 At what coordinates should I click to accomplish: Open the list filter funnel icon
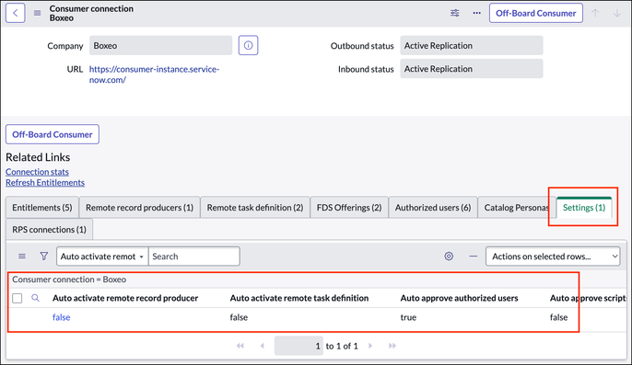pos(44,257)
